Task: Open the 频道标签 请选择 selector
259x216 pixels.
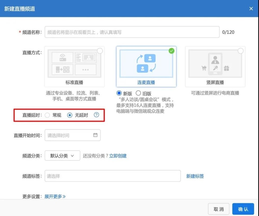Action: (113, 176)
